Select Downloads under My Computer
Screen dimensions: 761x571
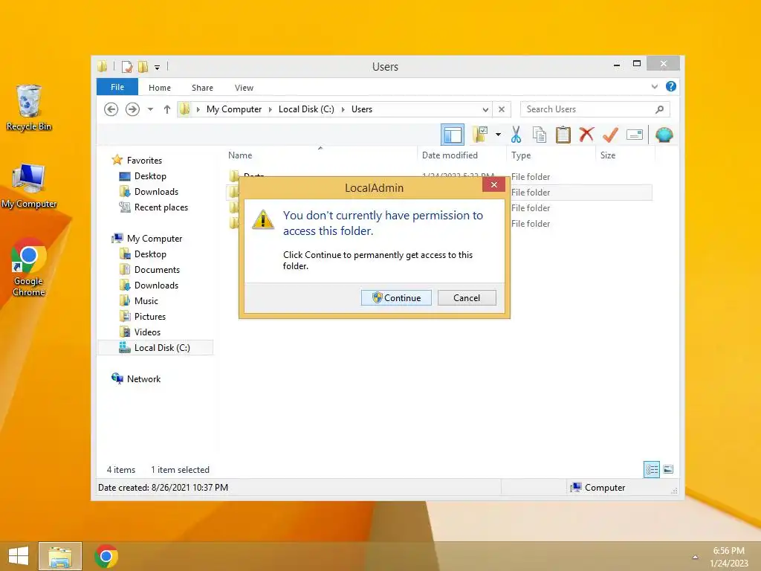[156, 285]
